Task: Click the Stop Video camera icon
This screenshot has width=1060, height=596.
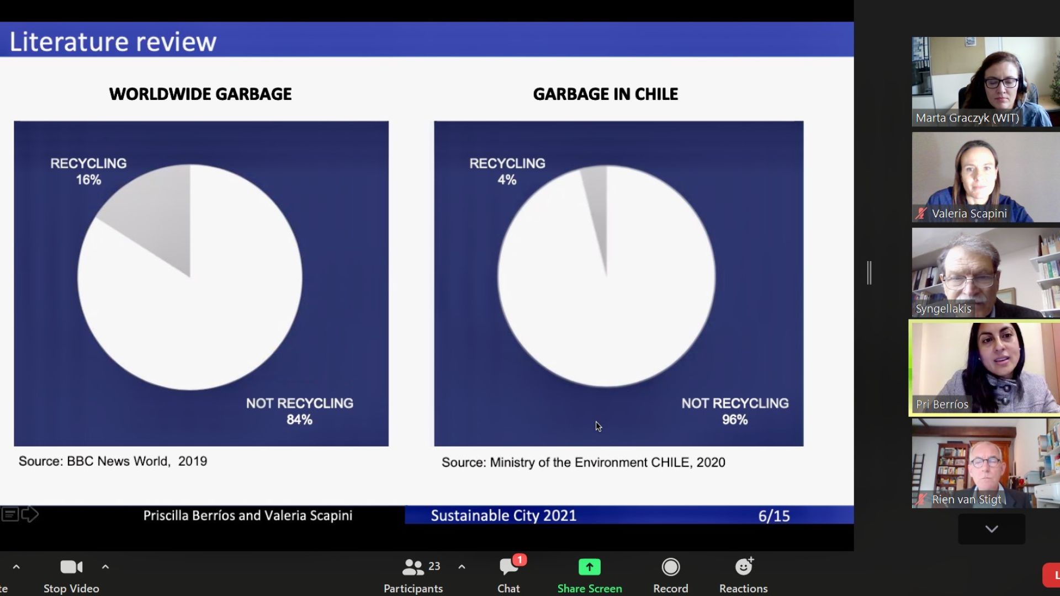Action: tap(71, 567)
